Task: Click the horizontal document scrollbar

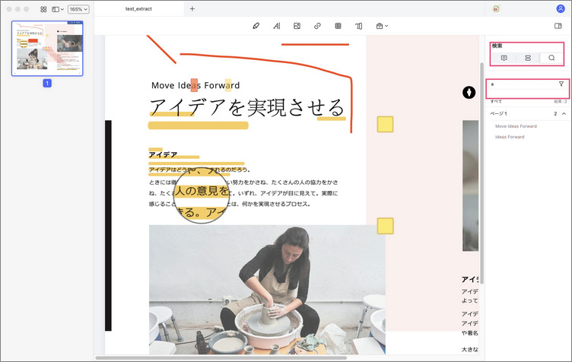Action: pos(221,357)
